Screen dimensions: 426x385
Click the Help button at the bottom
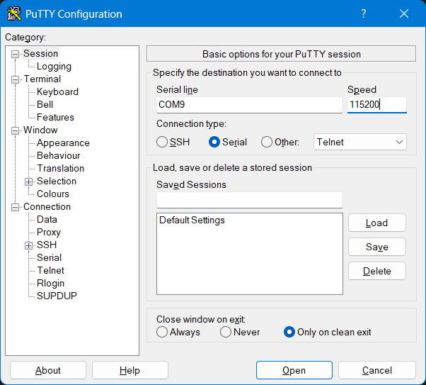click(130, 370)
